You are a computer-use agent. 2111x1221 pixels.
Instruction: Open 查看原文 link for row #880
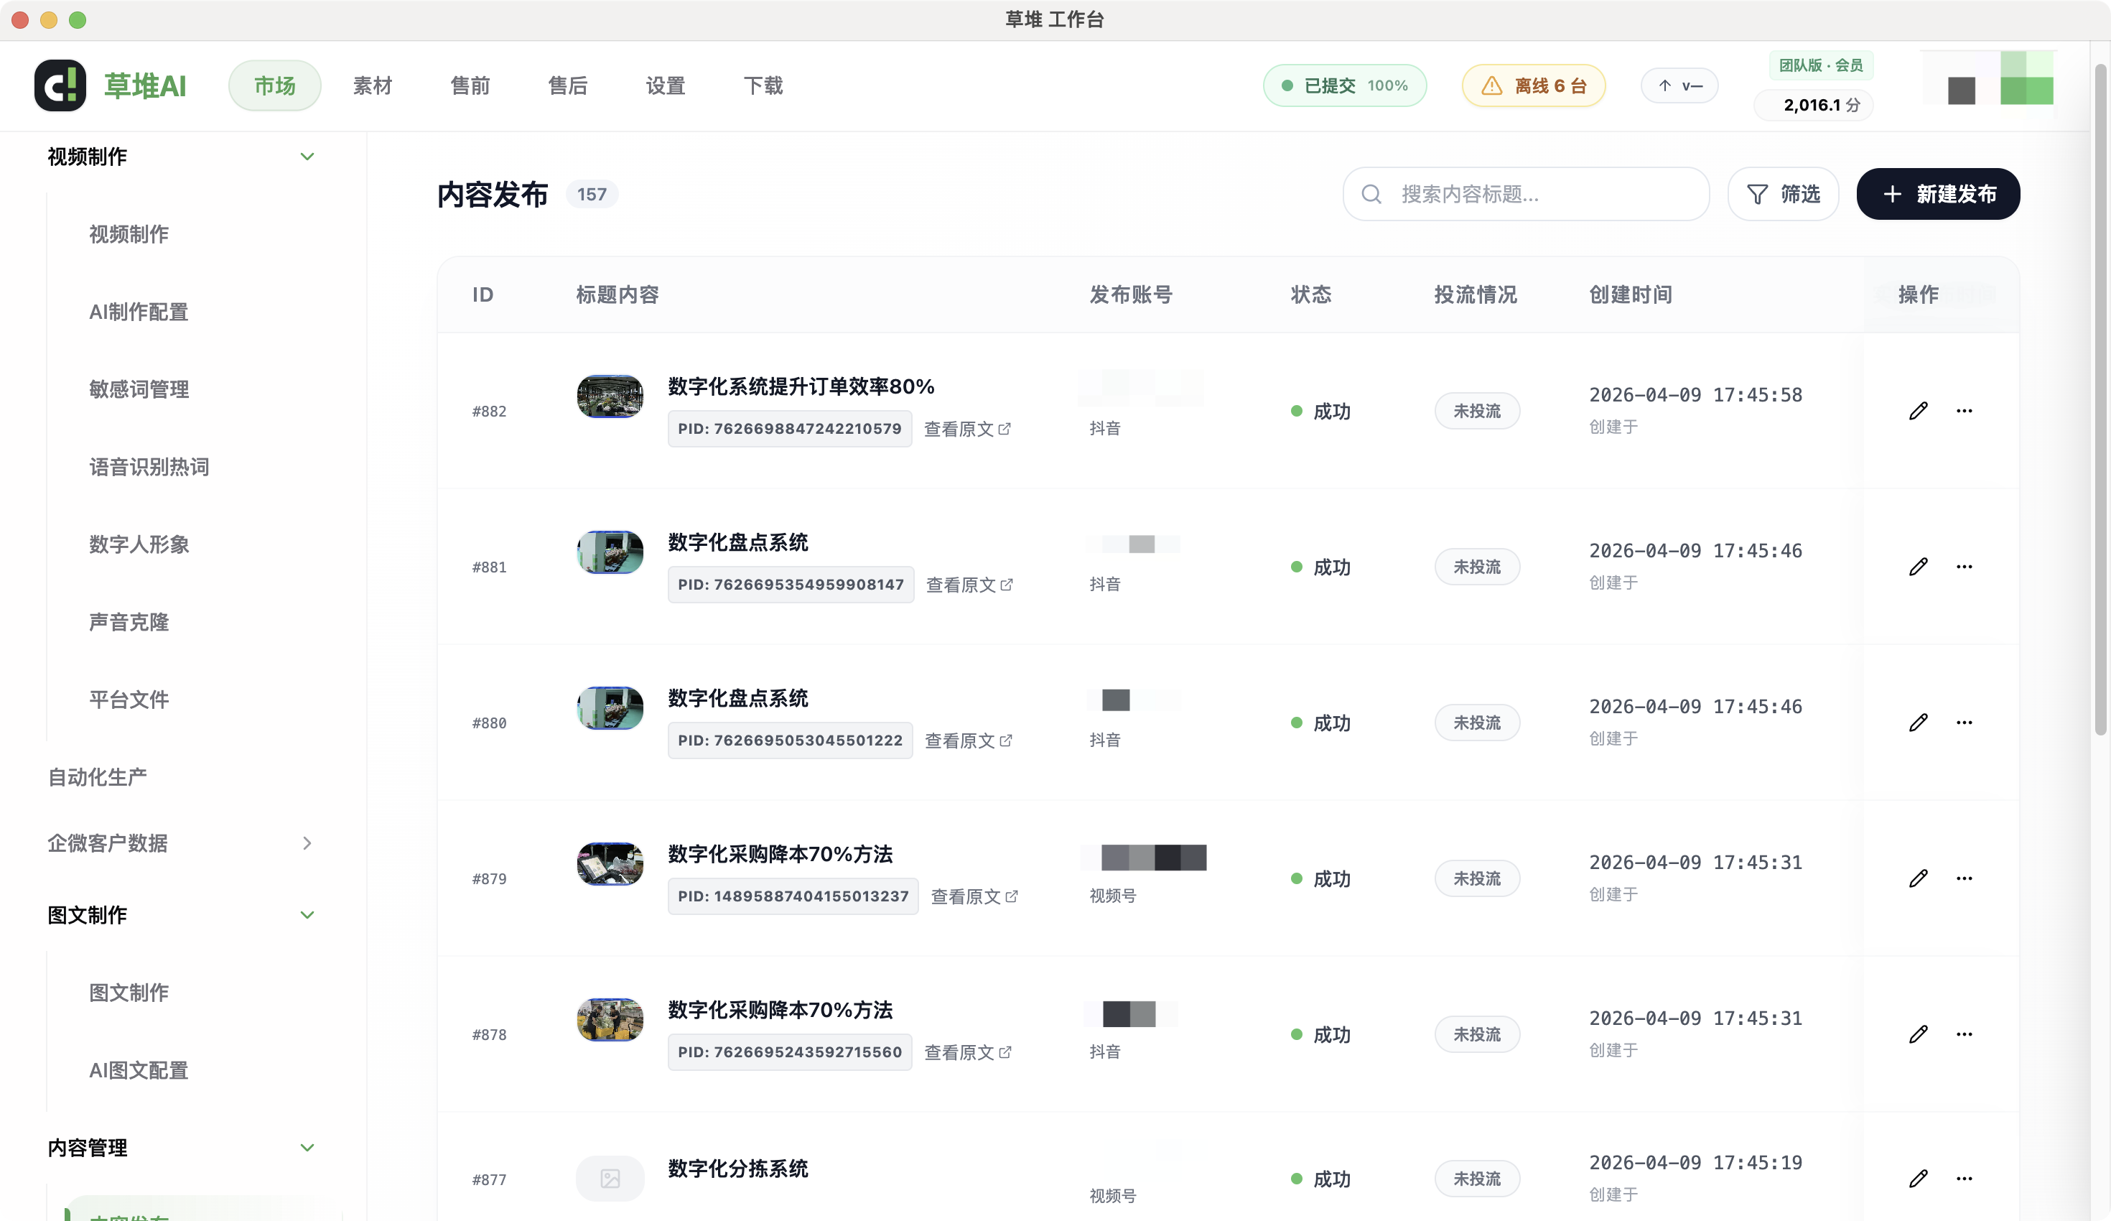click(x=969, y=741)
